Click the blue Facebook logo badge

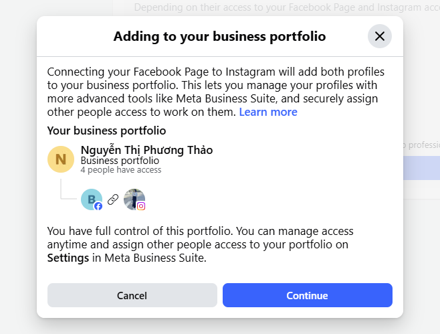(98, 206)
